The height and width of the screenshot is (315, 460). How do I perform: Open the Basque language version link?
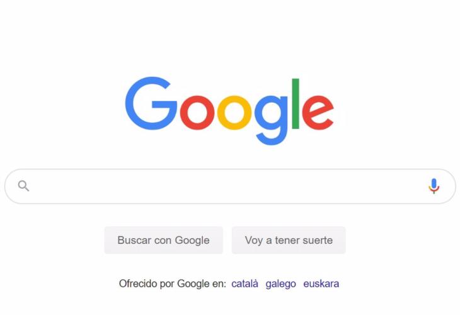point(321,283)
